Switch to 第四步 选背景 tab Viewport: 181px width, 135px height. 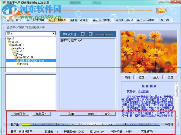tap(79, 20)
